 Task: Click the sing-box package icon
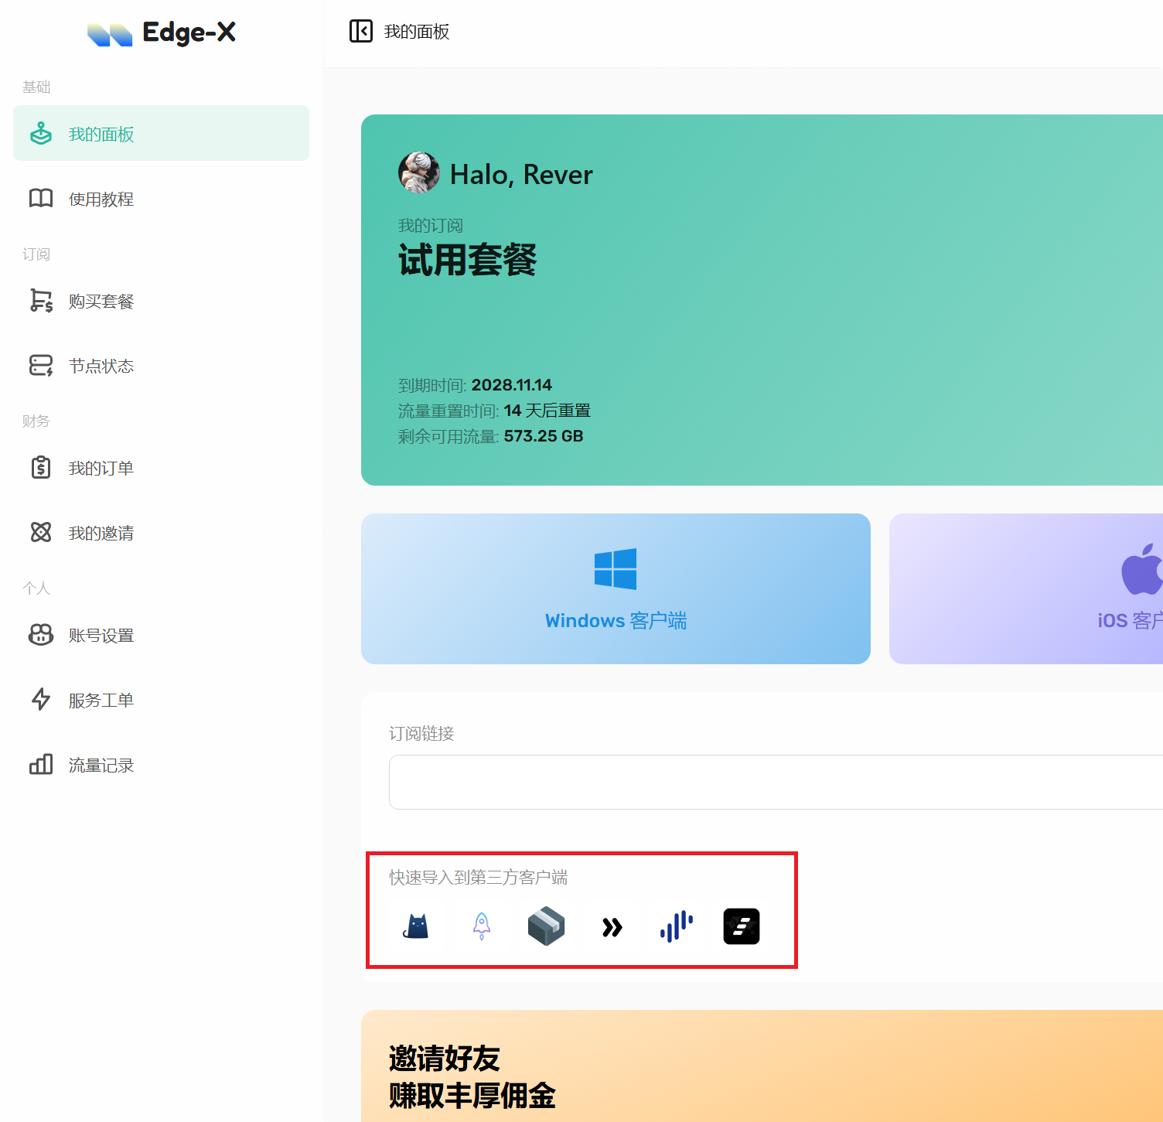click(x=546, y=926)
